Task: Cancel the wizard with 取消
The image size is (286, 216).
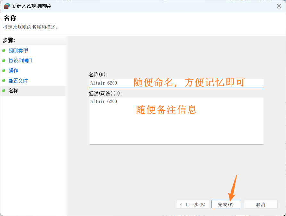Action: 260,204
